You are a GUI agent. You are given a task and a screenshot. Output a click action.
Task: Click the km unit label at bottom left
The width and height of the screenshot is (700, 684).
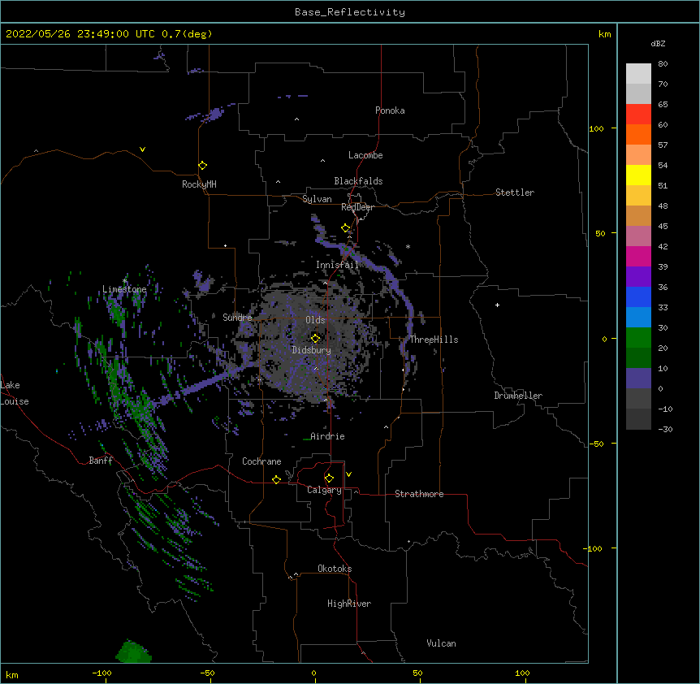(x=12, y=675)
